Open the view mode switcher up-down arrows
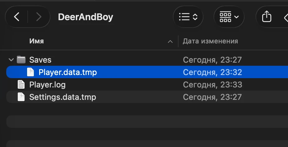Image resolution: width=288 pixels, height=147 pixels. 195,17
